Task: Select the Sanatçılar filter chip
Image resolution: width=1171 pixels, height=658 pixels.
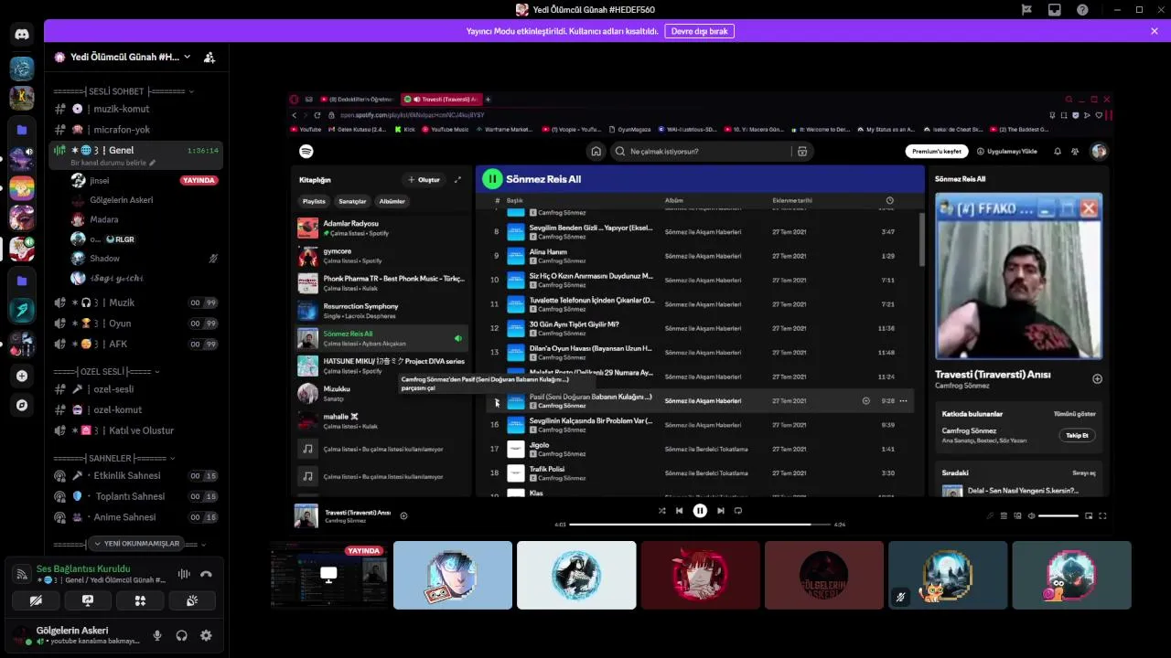Action: tap(352, 201)
